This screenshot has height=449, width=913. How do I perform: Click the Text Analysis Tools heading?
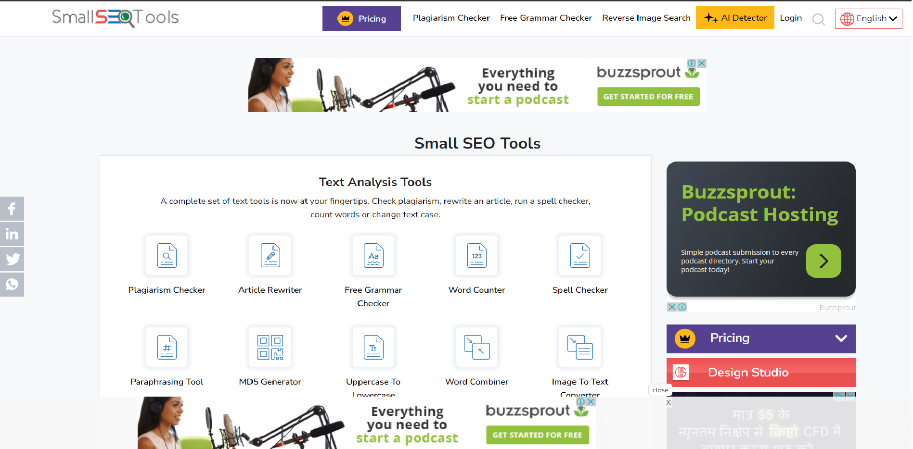coord(375,182)
